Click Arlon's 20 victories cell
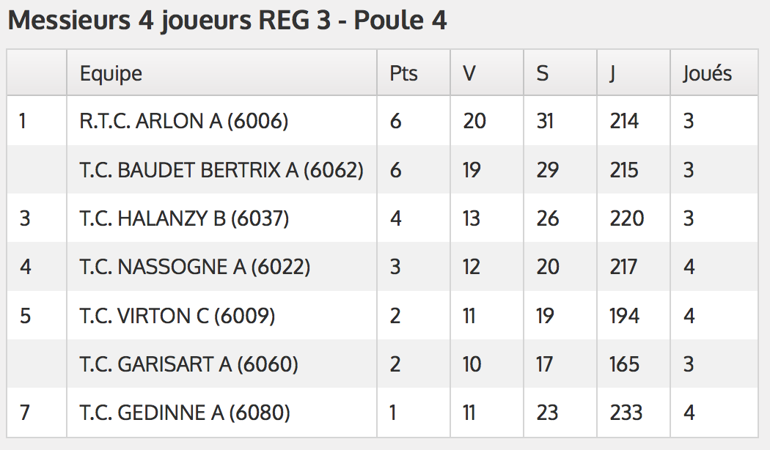 (474, 121)
